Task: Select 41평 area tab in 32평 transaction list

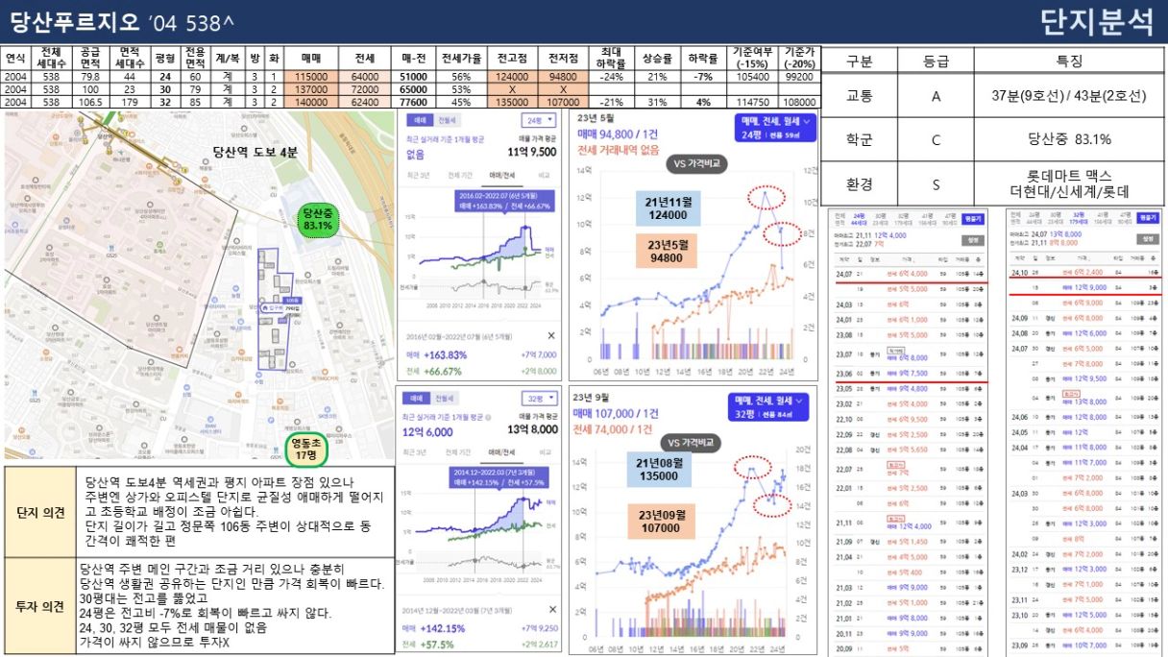Action: pyautogui.click(x=1103, y=216)
